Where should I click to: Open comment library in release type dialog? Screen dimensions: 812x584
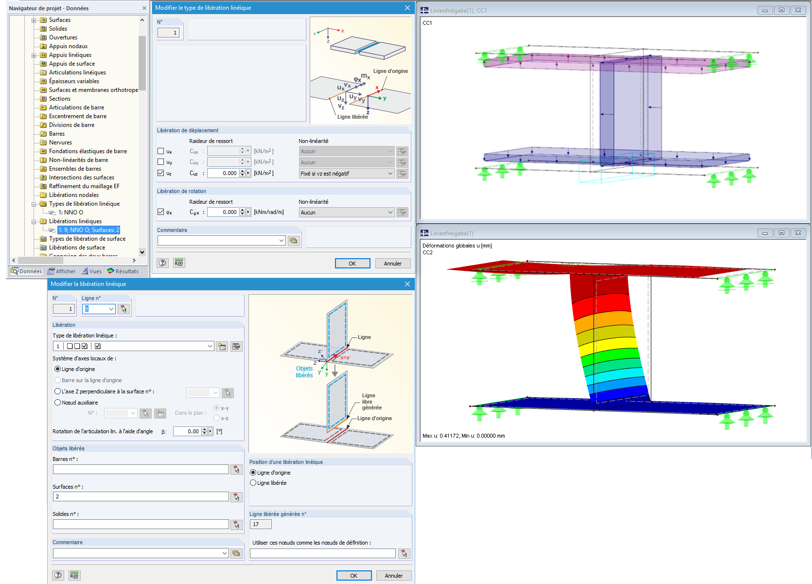(x=294, y=241)
